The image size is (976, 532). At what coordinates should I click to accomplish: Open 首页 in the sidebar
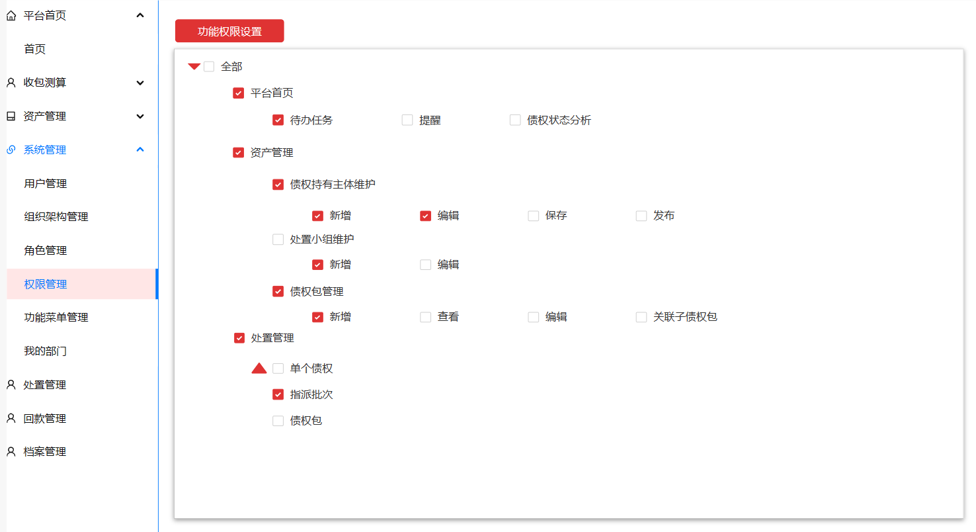(x=34, y=49)
